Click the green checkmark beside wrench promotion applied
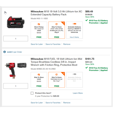The image size is (113, 113). point(87,68)
